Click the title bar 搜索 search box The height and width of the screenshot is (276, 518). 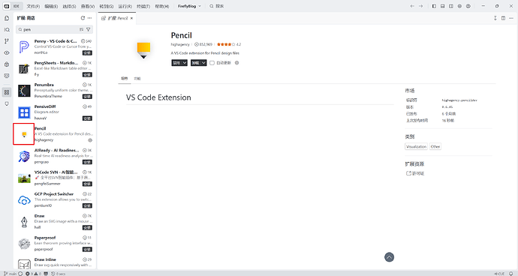217,6
